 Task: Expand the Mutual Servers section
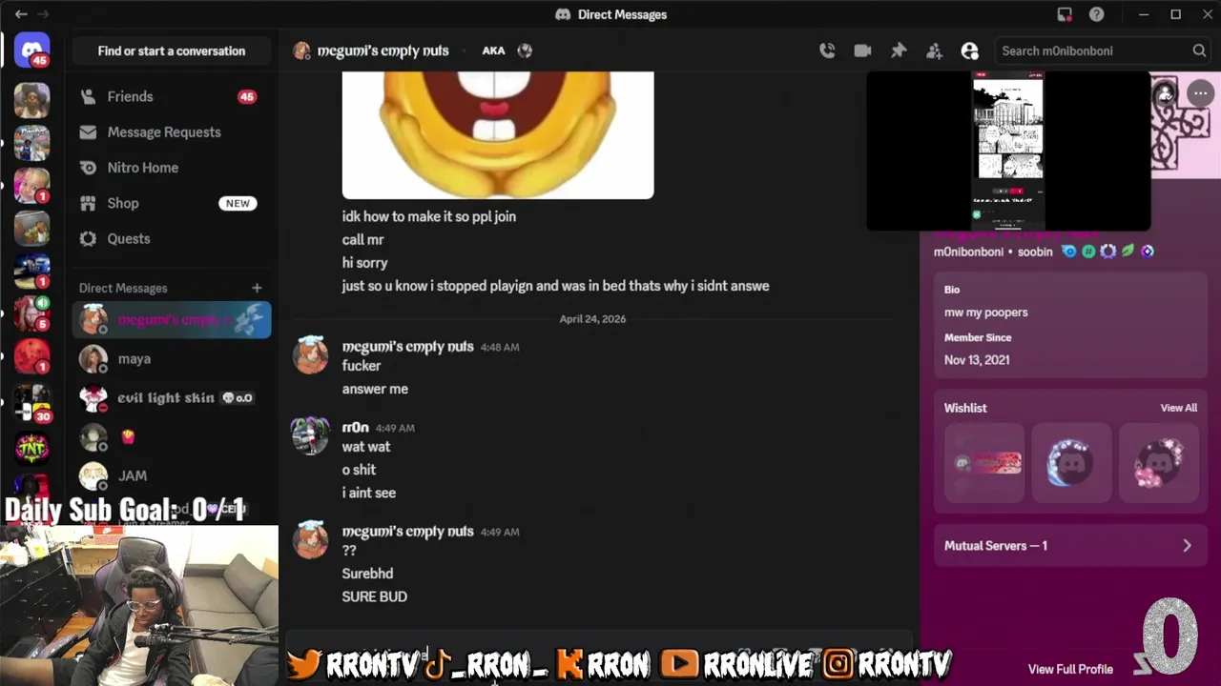point(1069,546)
